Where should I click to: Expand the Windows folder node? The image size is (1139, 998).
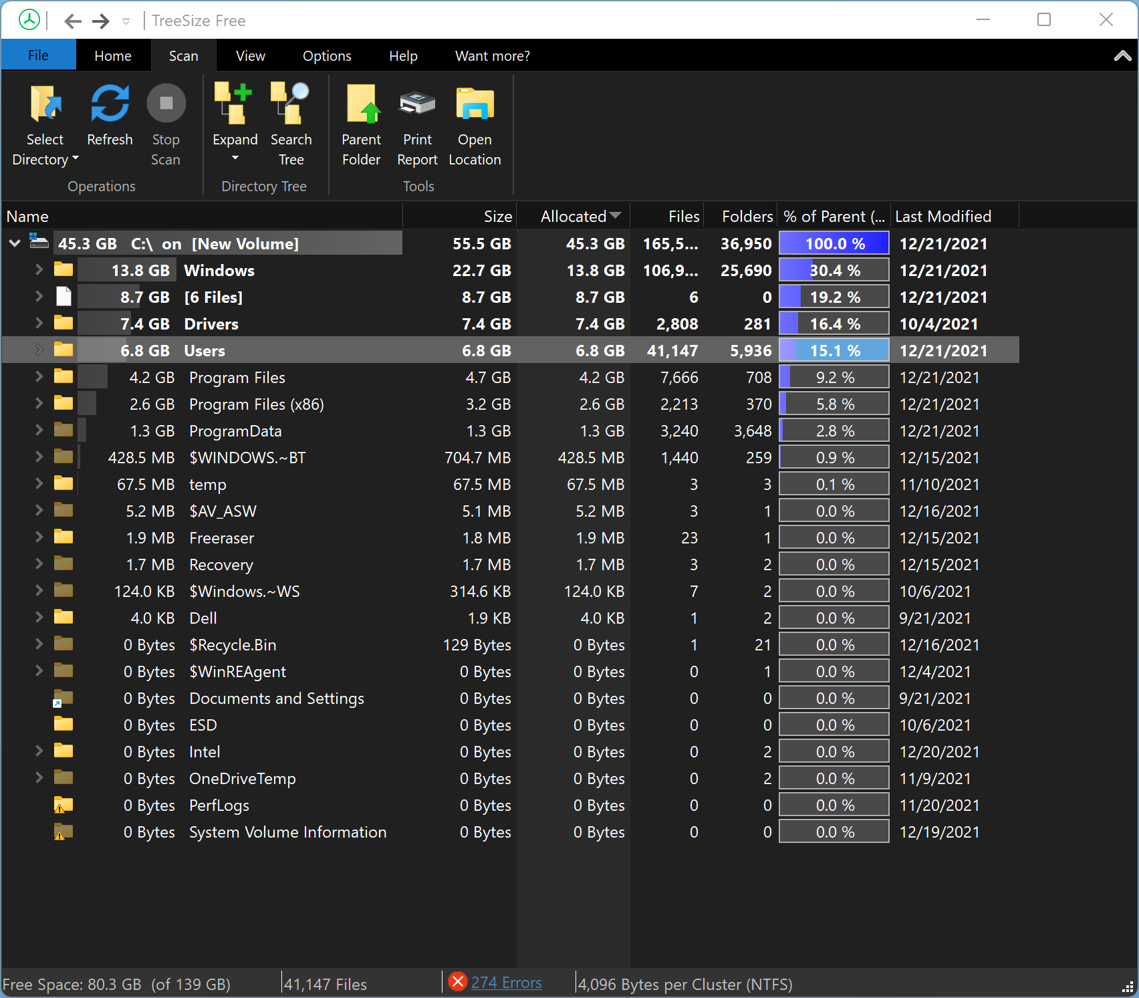click(39, 269)
